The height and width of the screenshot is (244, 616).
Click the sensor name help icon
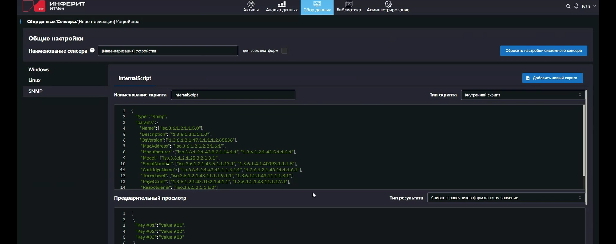pyautogui.click(x=92, y=50)
